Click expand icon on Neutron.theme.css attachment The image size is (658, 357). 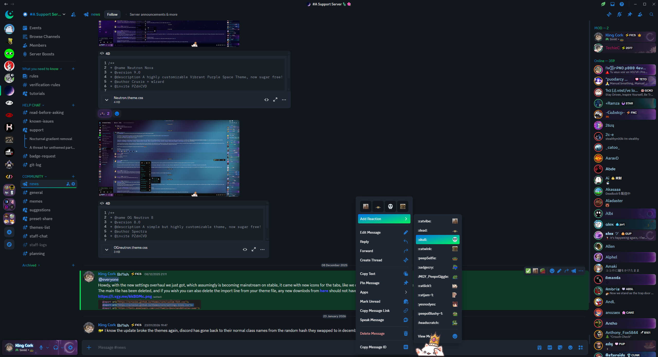(x=275, y=100)
